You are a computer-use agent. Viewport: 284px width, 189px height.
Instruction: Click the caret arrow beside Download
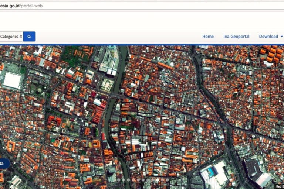(282, 37)
